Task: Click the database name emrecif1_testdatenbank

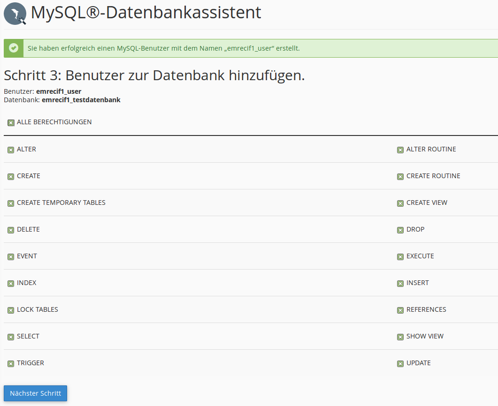Action: (81, 100)
